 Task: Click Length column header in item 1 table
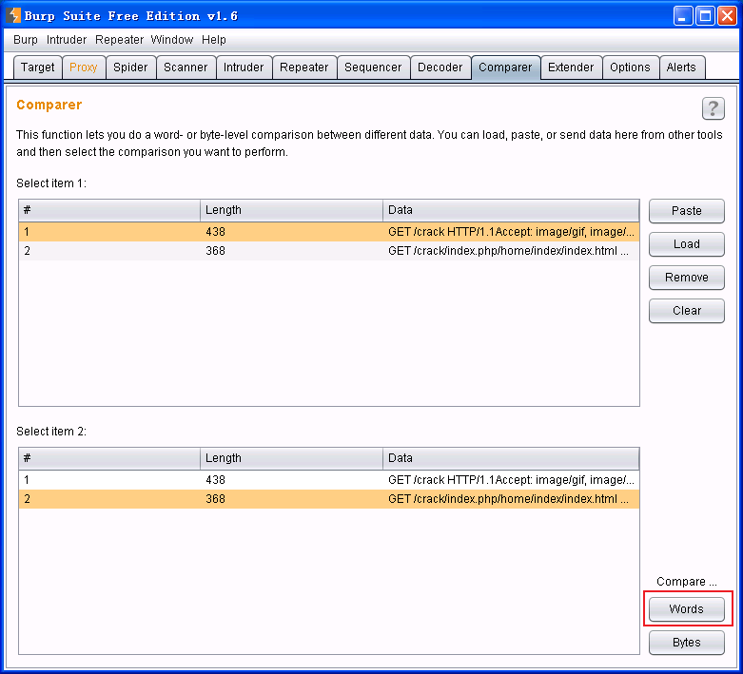tap(291, 210)
